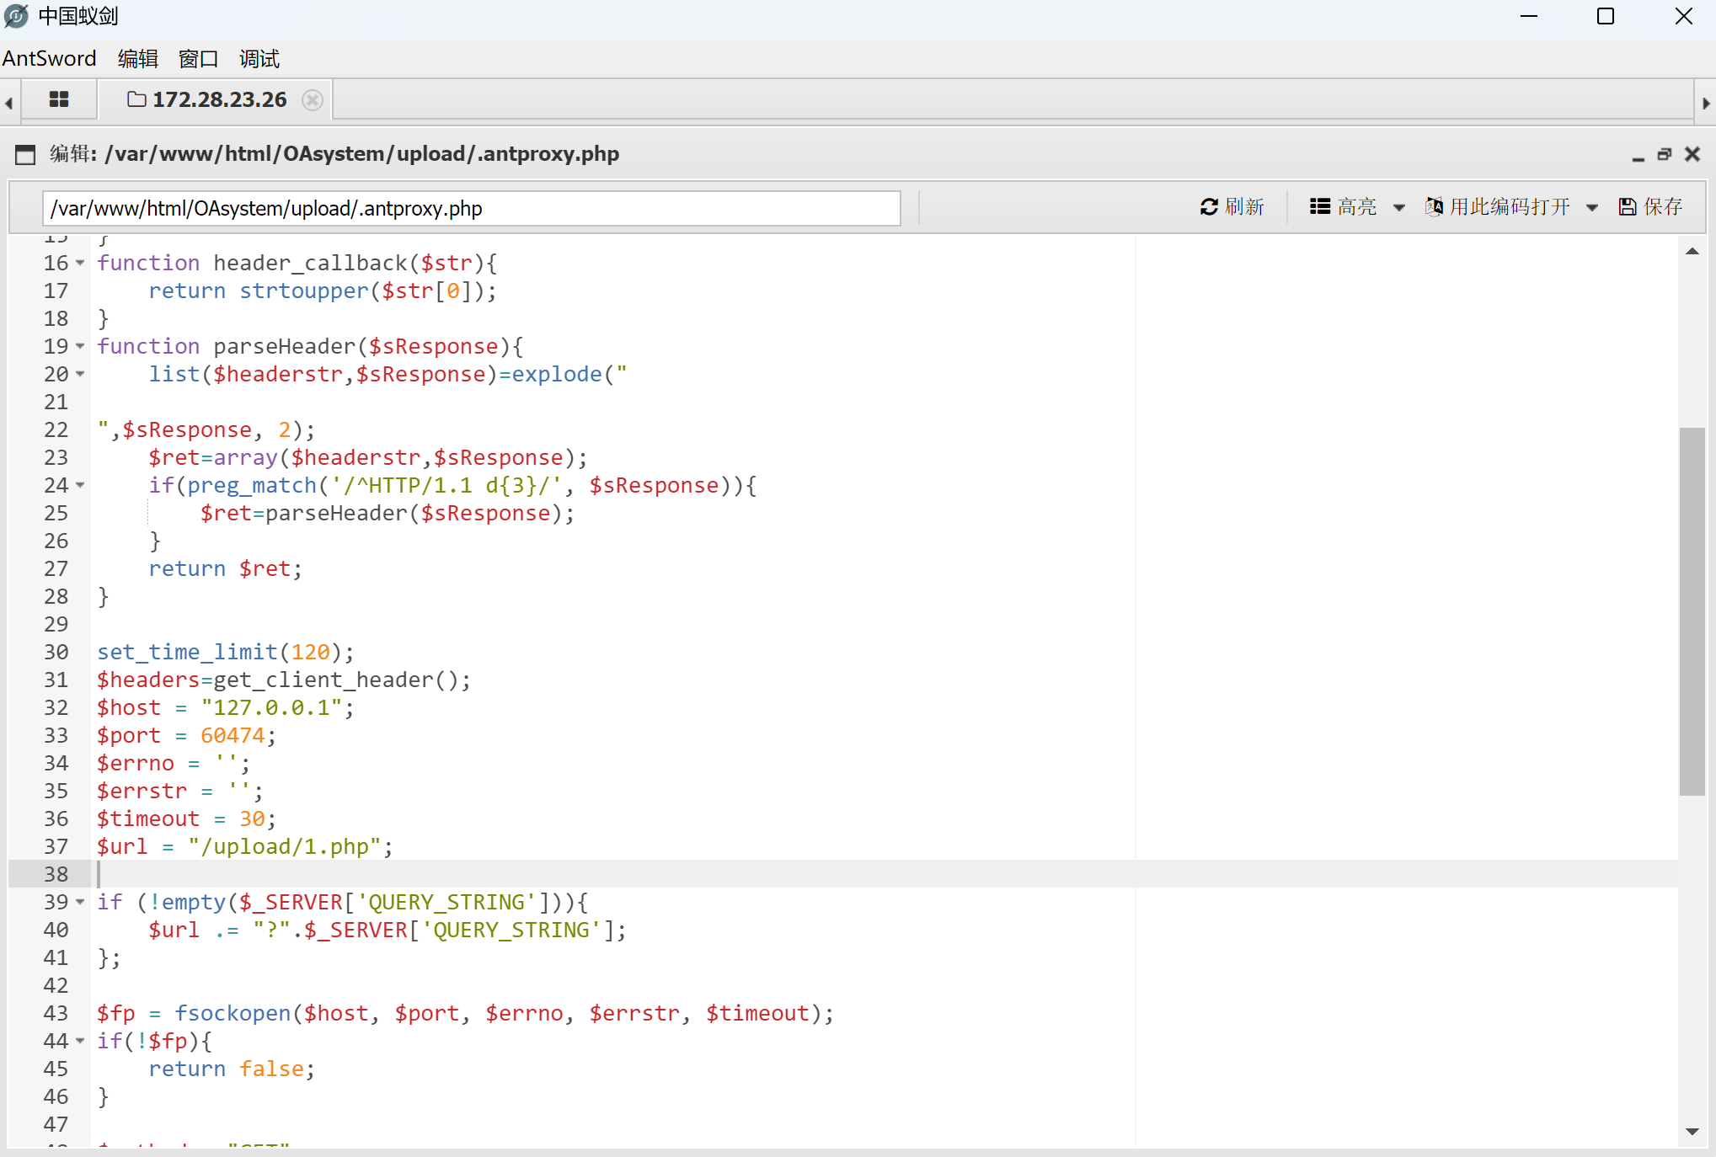Viewport: 1716px width, 1157px height.
Task: Click the refresh icon button
Action: 1209,207
